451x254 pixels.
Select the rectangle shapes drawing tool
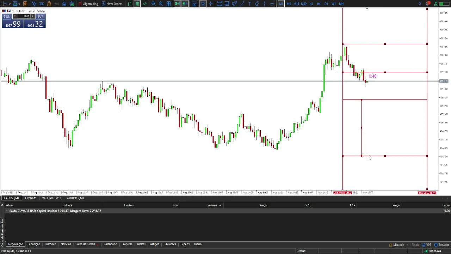tap(220, 4)
